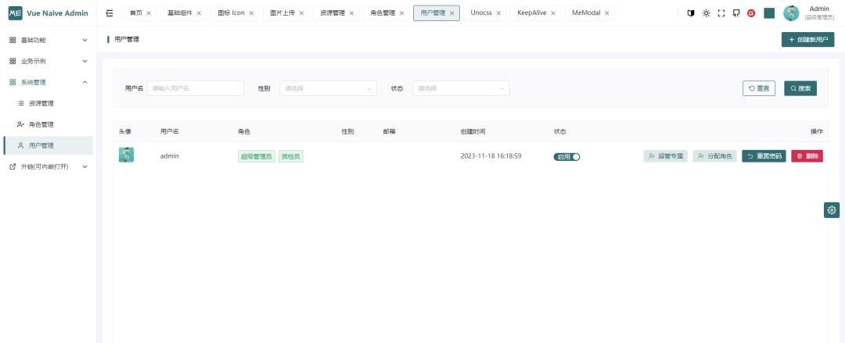This screenshot has height=343, width=845.
Task: Toggle the 启用 status switch for admin
Action: coord(566,157)
